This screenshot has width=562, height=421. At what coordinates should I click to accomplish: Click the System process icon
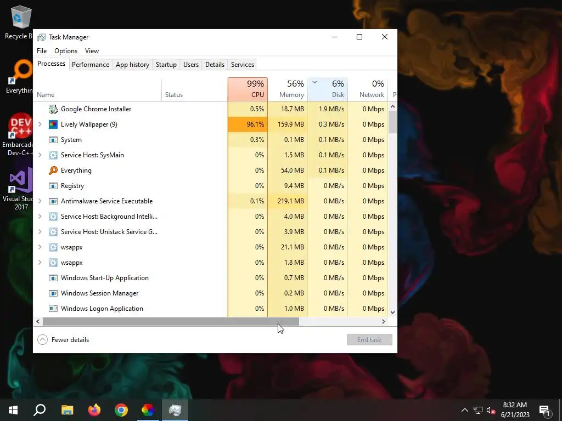53,140
